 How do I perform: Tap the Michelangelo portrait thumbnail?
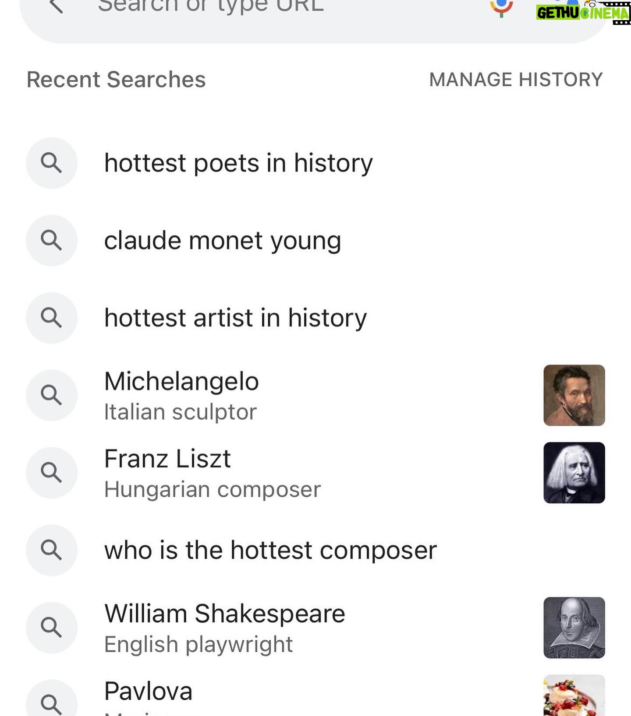tap(574, 395)
